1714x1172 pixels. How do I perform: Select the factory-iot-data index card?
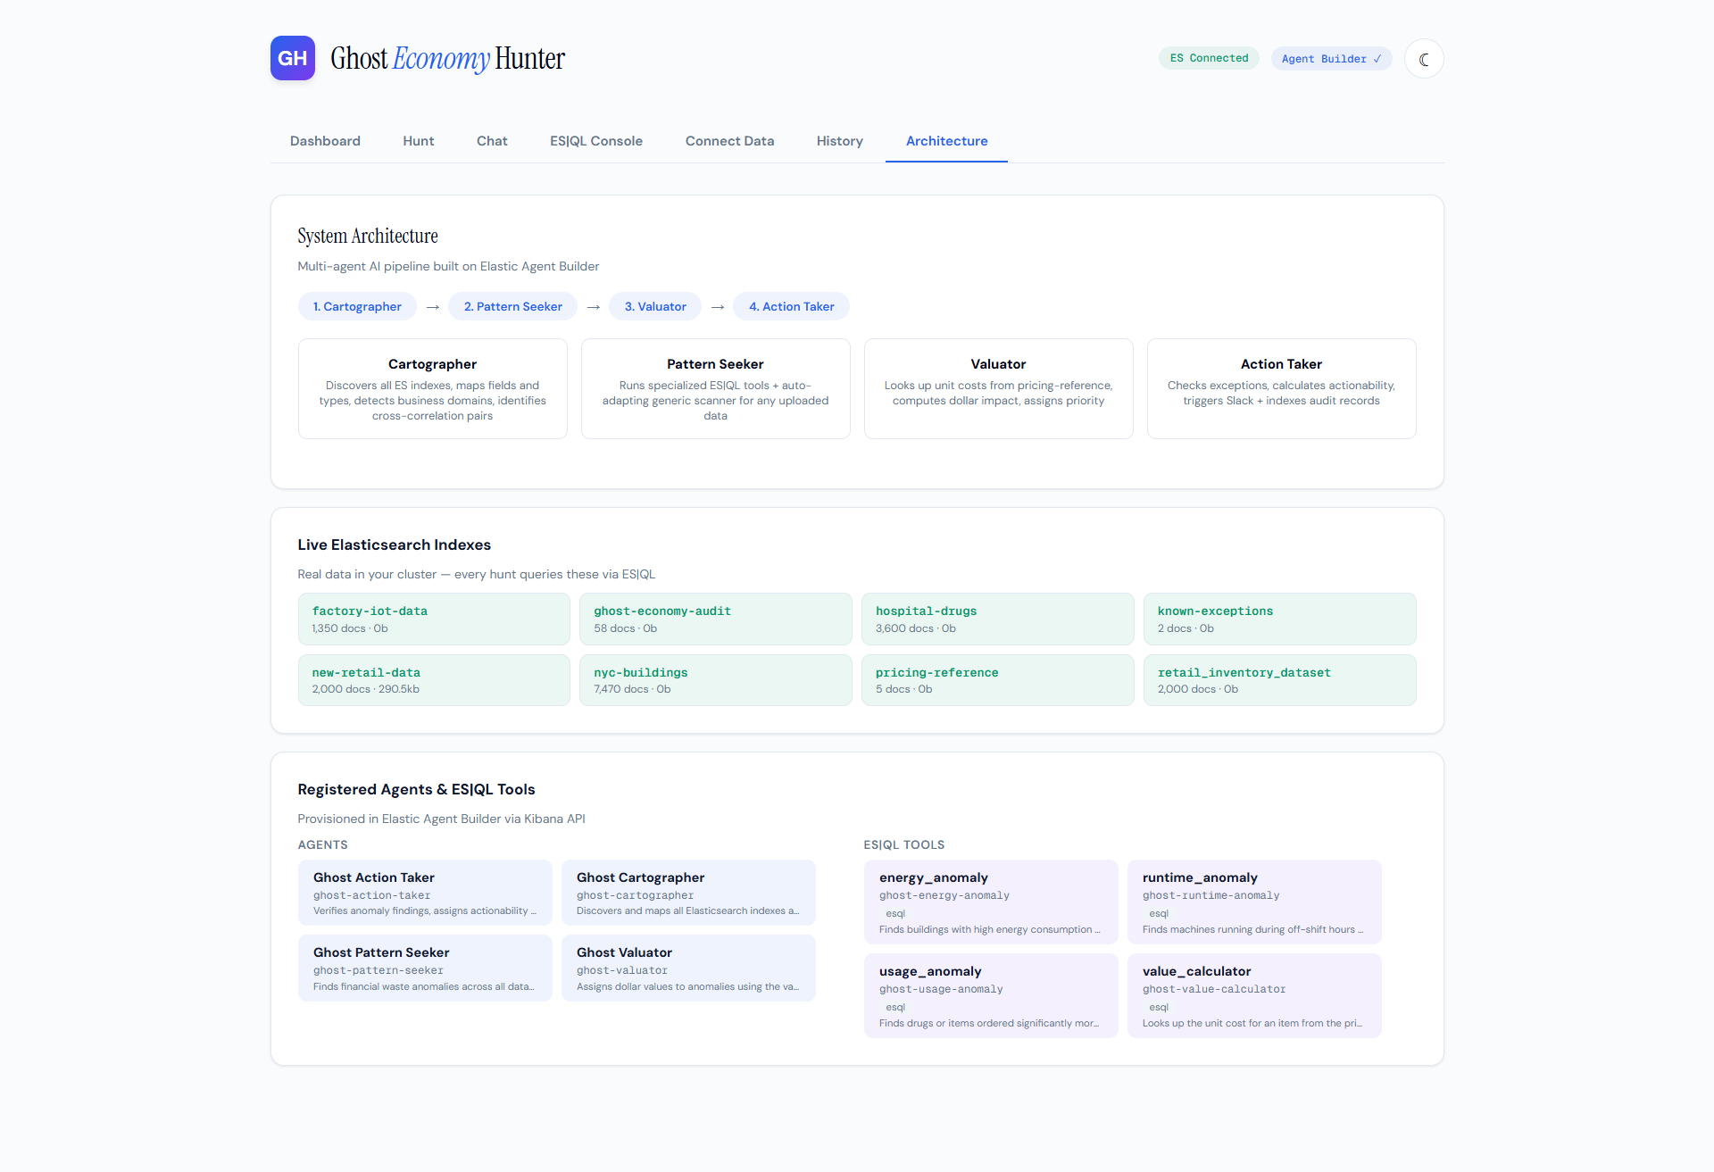(x=434, y=619)
